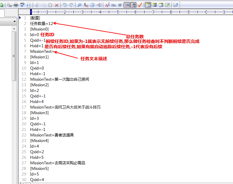Click the Undo arrow icon
This screenshot has width=233, height=184.
point(65,5)
